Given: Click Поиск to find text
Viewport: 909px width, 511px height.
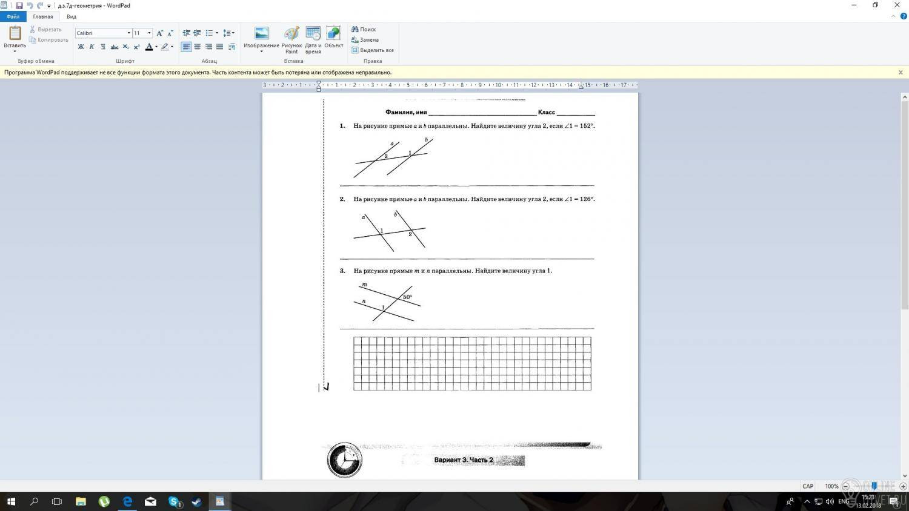Looking at the screenshot, I should pyautogui.click(x=364, y=29).
